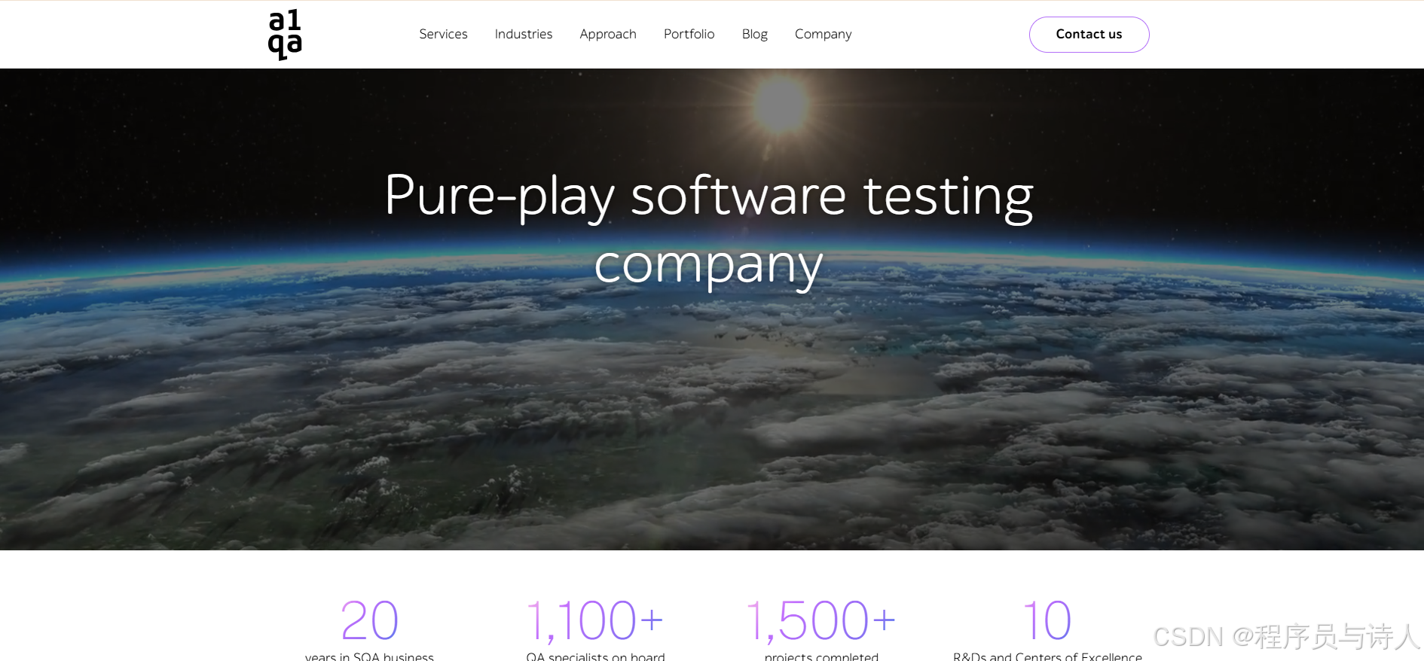Open the Approach menu item

608,34
